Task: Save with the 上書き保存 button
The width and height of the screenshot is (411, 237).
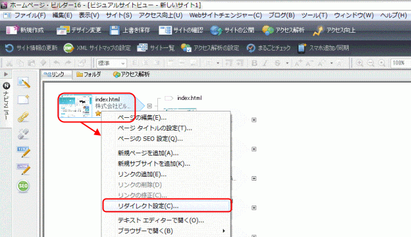Action: point(130,30)
